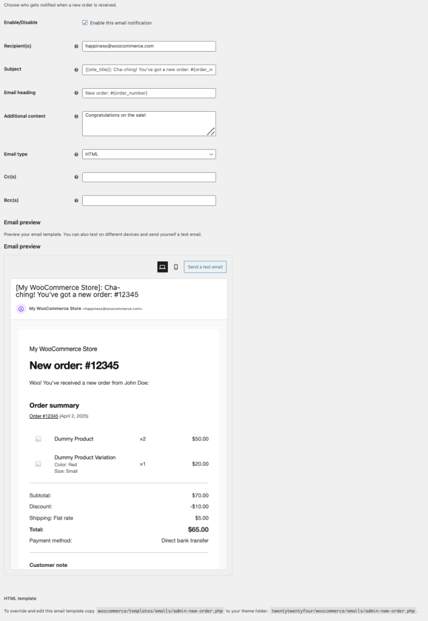Click help icon for Additional content
The width and height of the screenshot is (428, 621).
76,116
